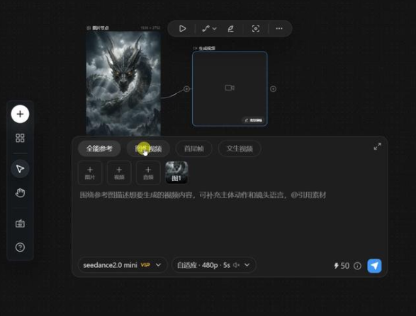Switch to the 首尾帧 tab
The height and width of the screenshot is (316, 416).
pyautogui.click(x=194, y=148)
